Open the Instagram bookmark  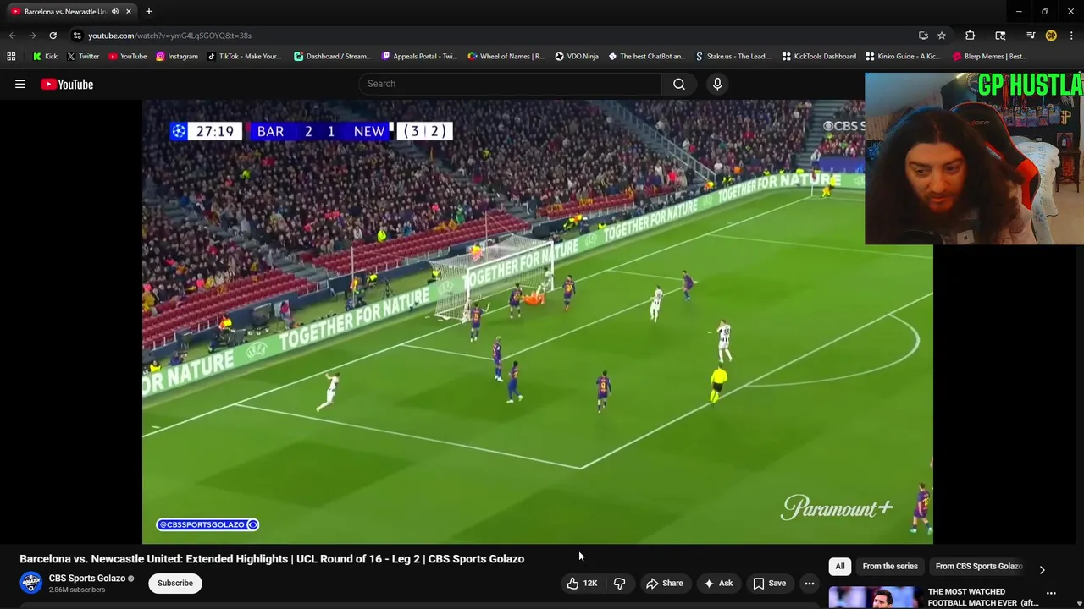(x=177, y=56)
